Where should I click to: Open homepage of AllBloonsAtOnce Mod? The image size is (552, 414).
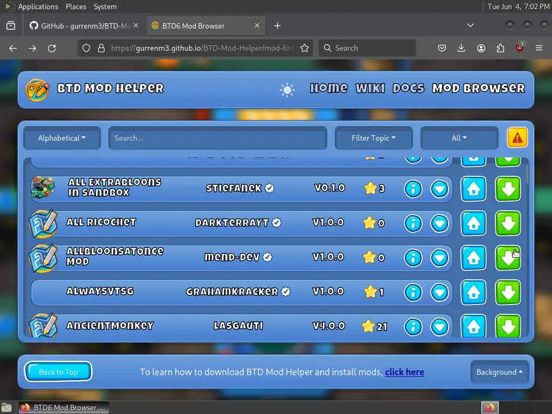coord(473,258)
